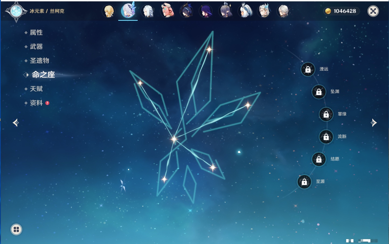Screen dimensions: 389x244
Task: Switch to the 武器 weapon tab
Action: (36, 47)
